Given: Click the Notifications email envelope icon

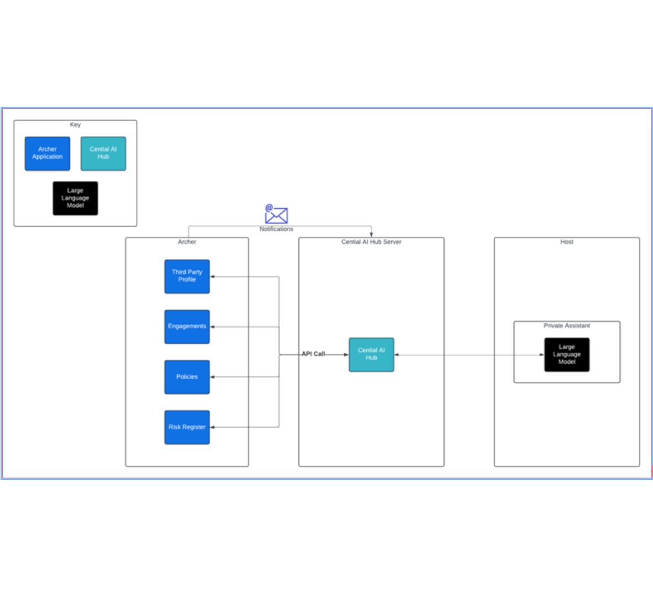Looking at the screenshot, I should pos(276,214).
